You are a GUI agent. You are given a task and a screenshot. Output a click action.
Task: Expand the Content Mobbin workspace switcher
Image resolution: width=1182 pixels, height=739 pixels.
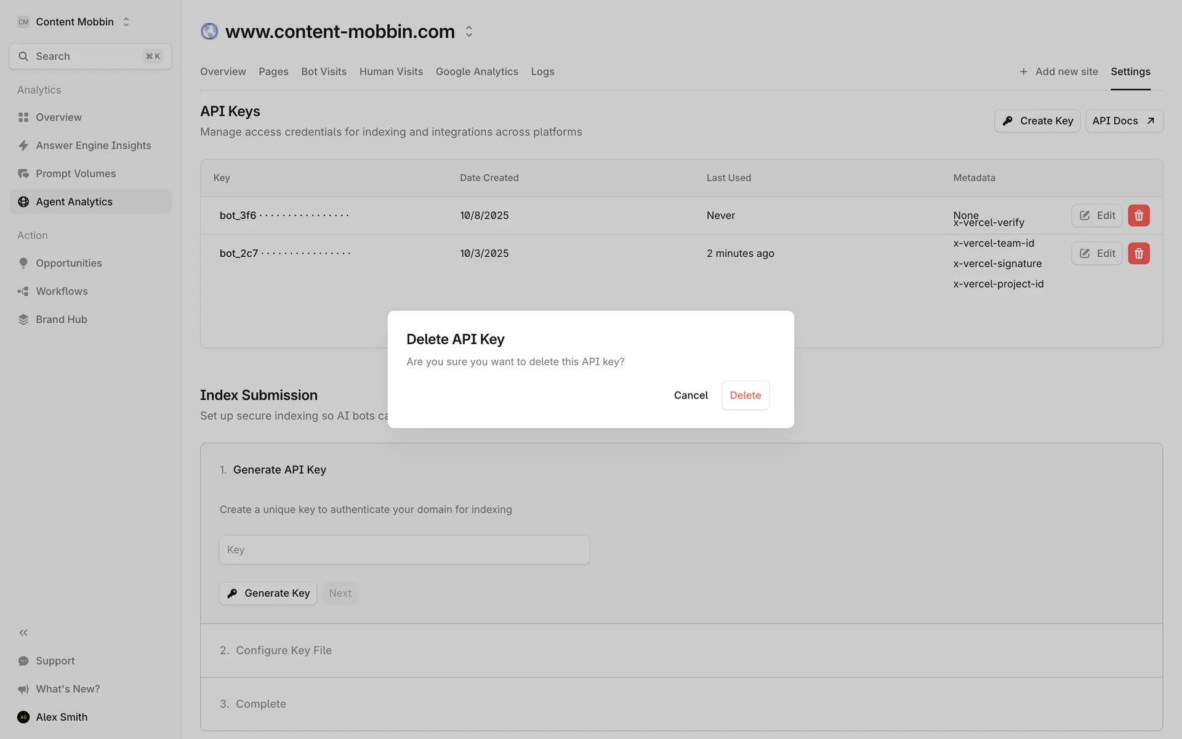tap(74, 22)
